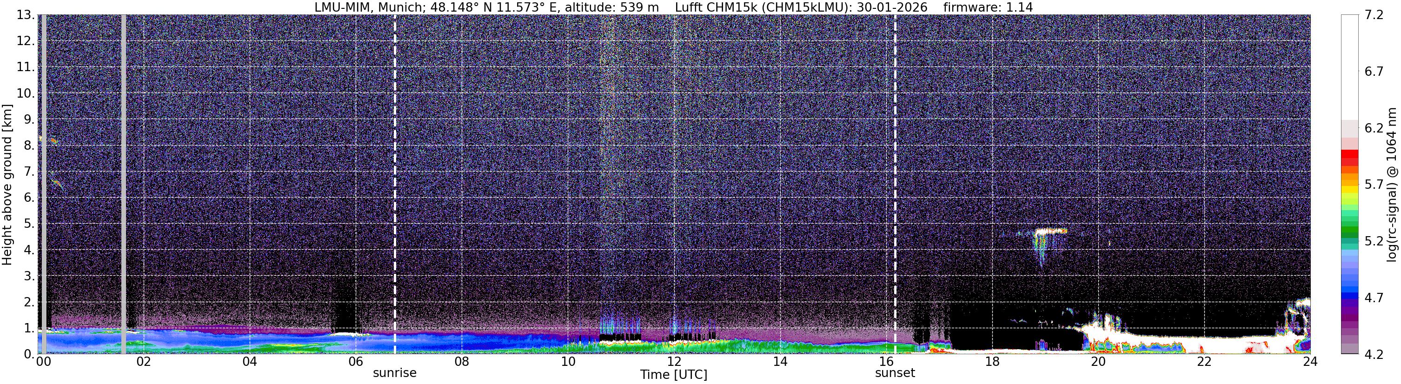1401x384 pixels.
Task: Click the colorbar tick value "4.7"
Action: pos(1374,298)
